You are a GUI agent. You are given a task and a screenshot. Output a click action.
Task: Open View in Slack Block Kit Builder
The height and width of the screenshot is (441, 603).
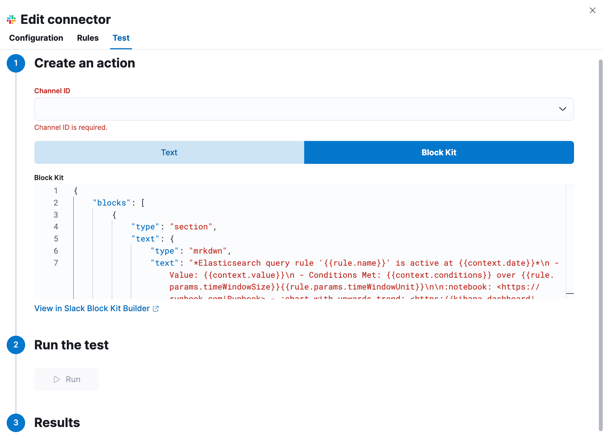pos(92,308)
